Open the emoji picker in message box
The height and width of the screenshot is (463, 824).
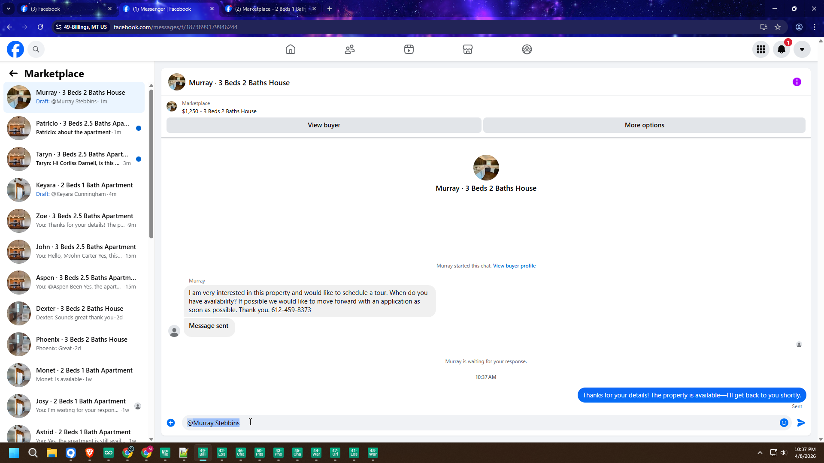click(x=784, y=423)
